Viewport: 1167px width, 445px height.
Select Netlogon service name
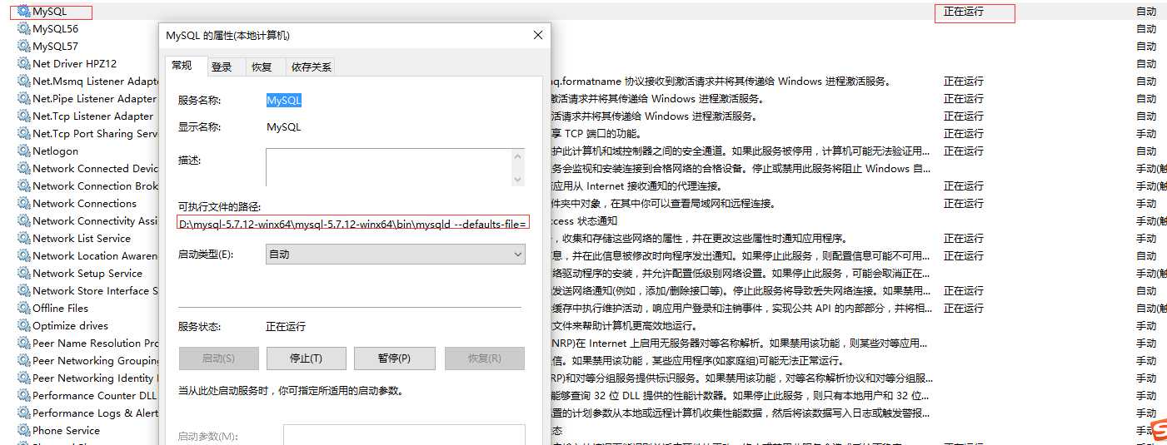point(55,151)
